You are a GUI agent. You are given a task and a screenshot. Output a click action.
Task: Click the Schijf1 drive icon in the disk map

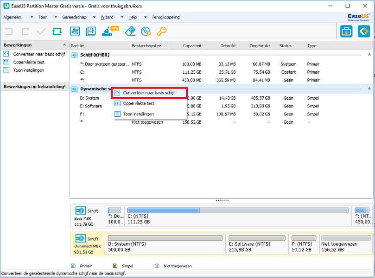click(80, 238)
